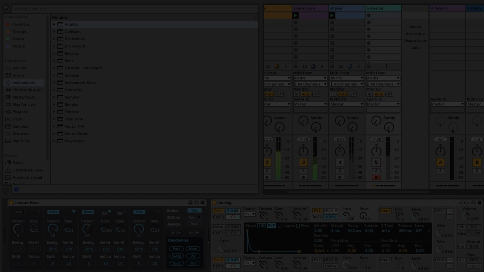The image size is (484, 272).
Task: Toggle the Instant Haus device on/off
Action: coord(11,203)
